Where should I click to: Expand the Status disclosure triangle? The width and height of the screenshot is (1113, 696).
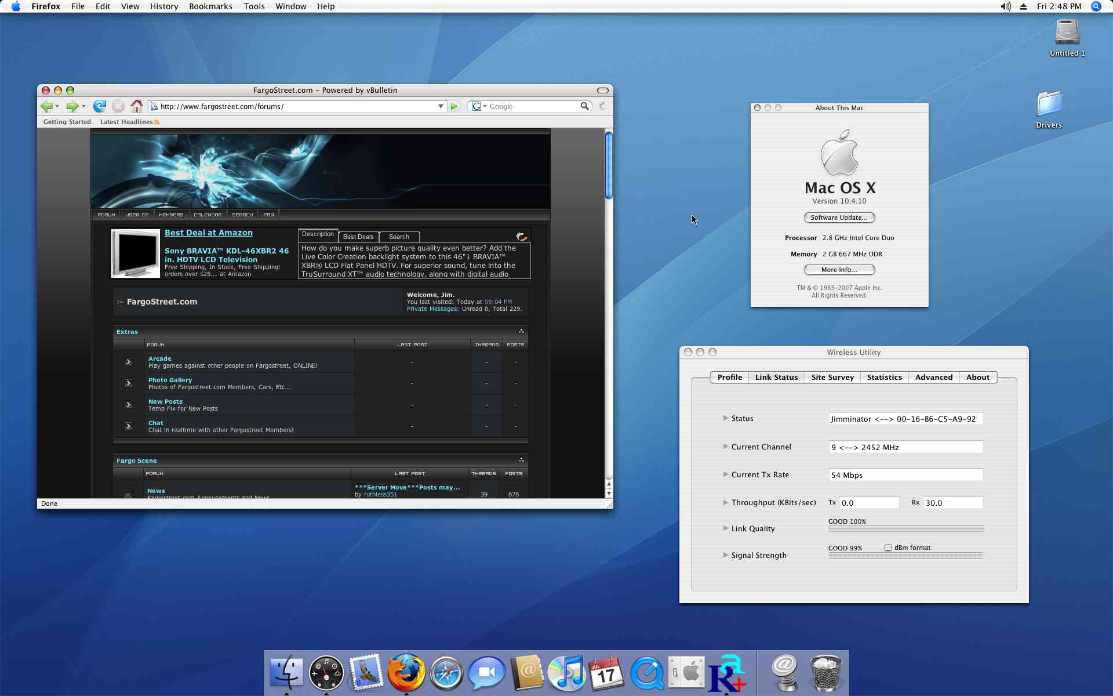[725, 418]
